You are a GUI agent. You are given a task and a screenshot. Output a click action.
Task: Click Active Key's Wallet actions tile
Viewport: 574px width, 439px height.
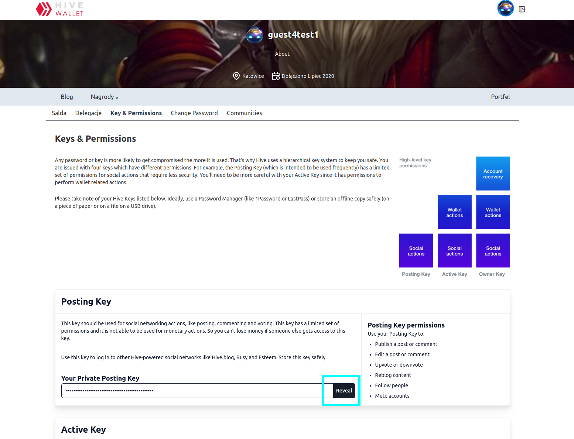tap(454, 212)
